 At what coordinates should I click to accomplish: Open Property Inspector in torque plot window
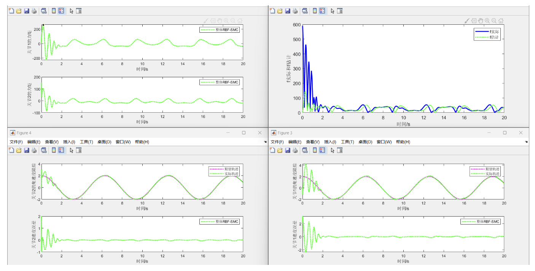79,11
